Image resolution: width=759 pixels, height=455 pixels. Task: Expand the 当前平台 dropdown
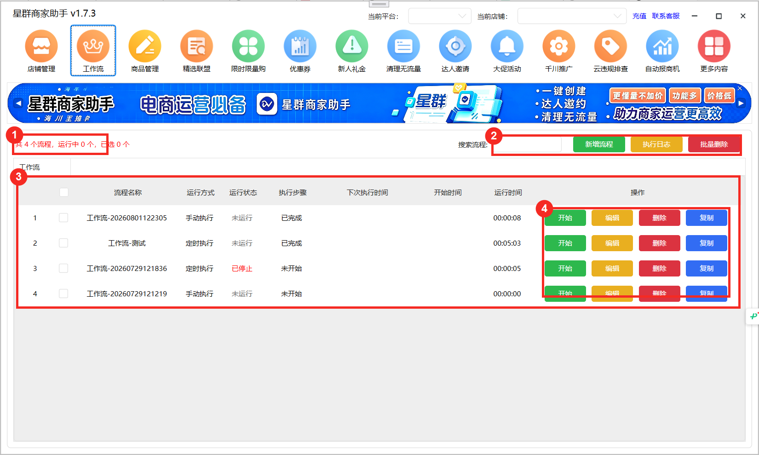tap(440, 16)
